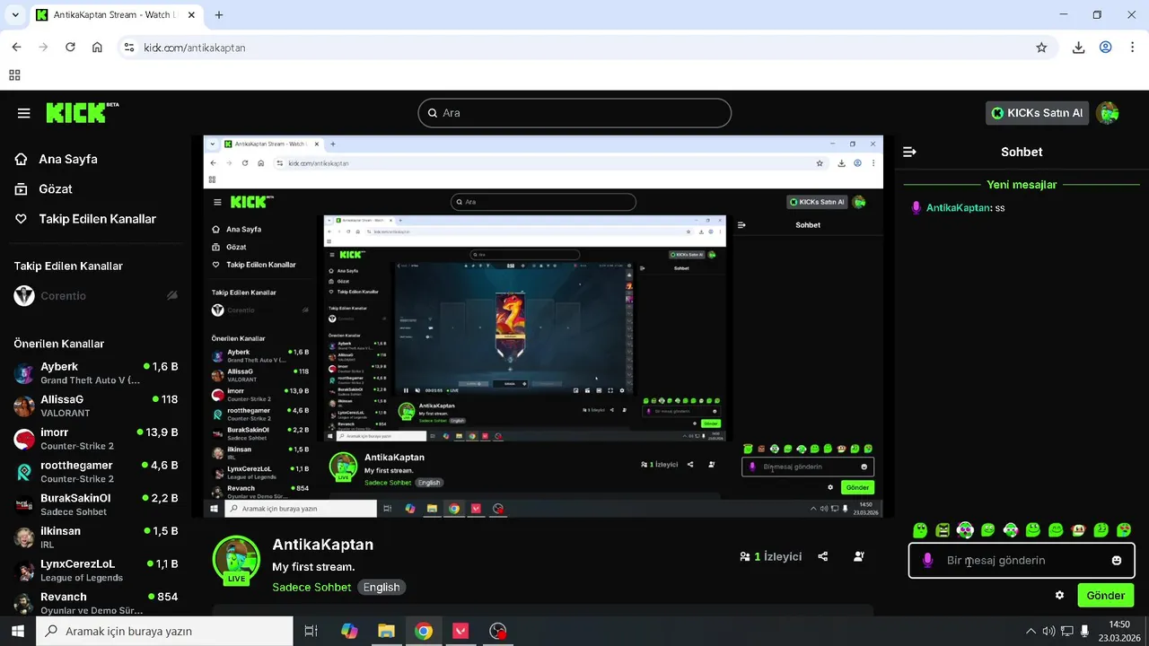Click the Önerilen Kanallar heading
The height and width of the screenshot is (646, 1149).
pyautogui.click(x=59, y=344)
